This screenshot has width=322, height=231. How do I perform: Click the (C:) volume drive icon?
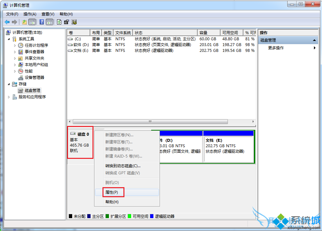[x=71, y=39]
